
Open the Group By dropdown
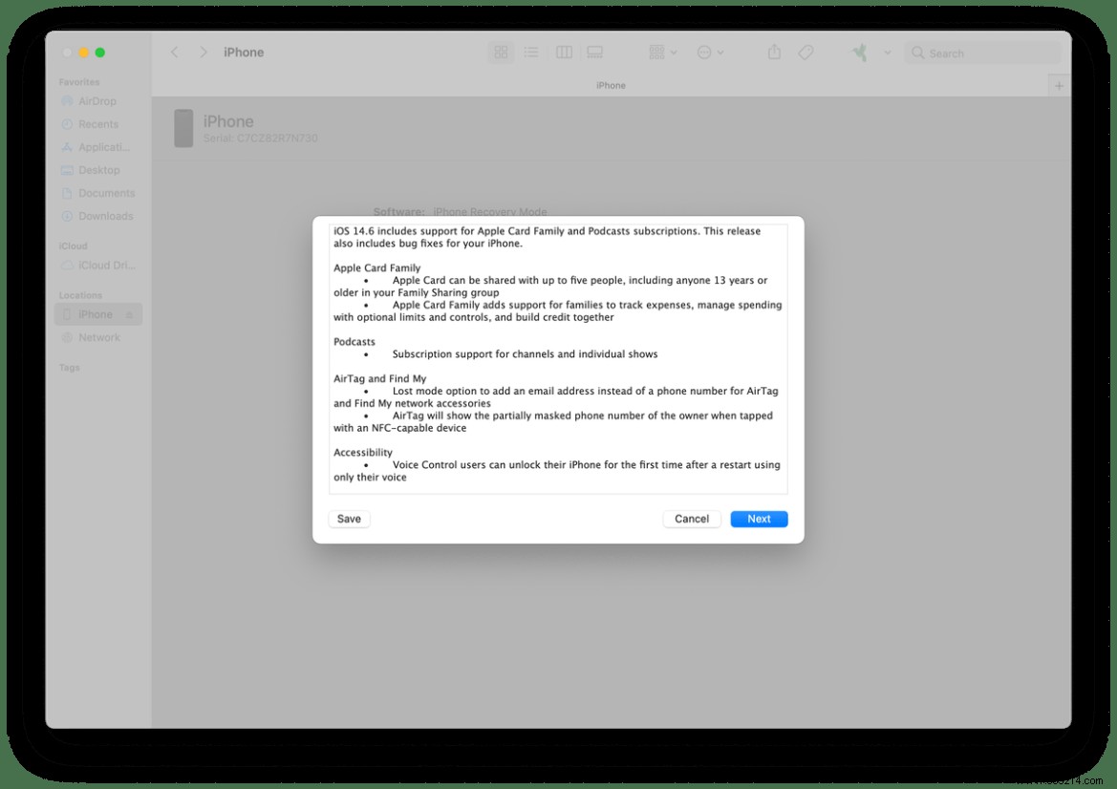pos(662,53)
